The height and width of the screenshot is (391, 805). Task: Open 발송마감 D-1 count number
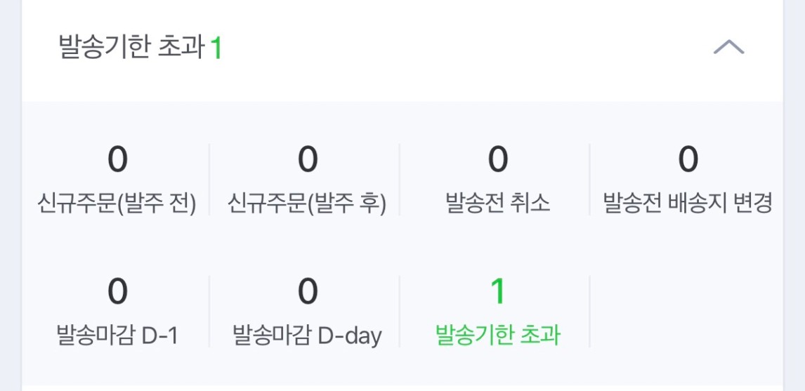click(117, 292)
